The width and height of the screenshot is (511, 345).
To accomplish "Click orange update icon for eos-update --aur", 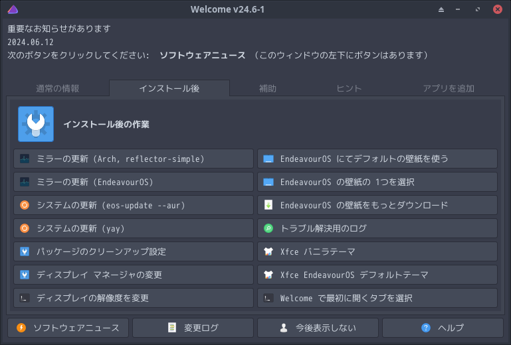I will tap(25, 205).
